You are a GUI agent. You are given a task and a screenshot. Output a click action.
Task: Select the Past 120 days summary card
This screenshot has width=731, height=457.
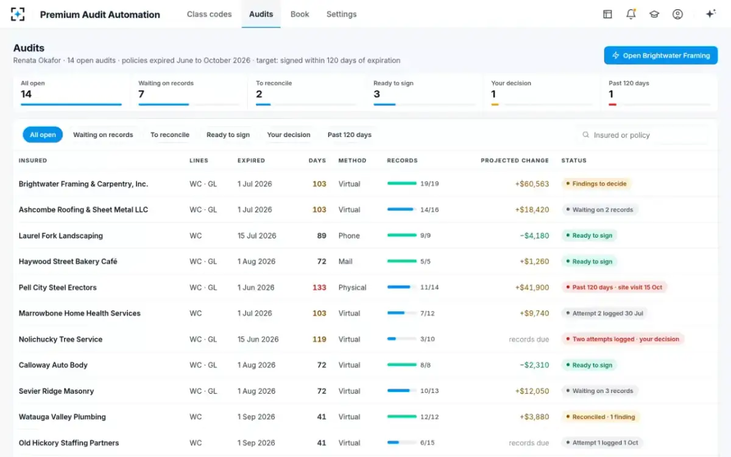(659, 93)
